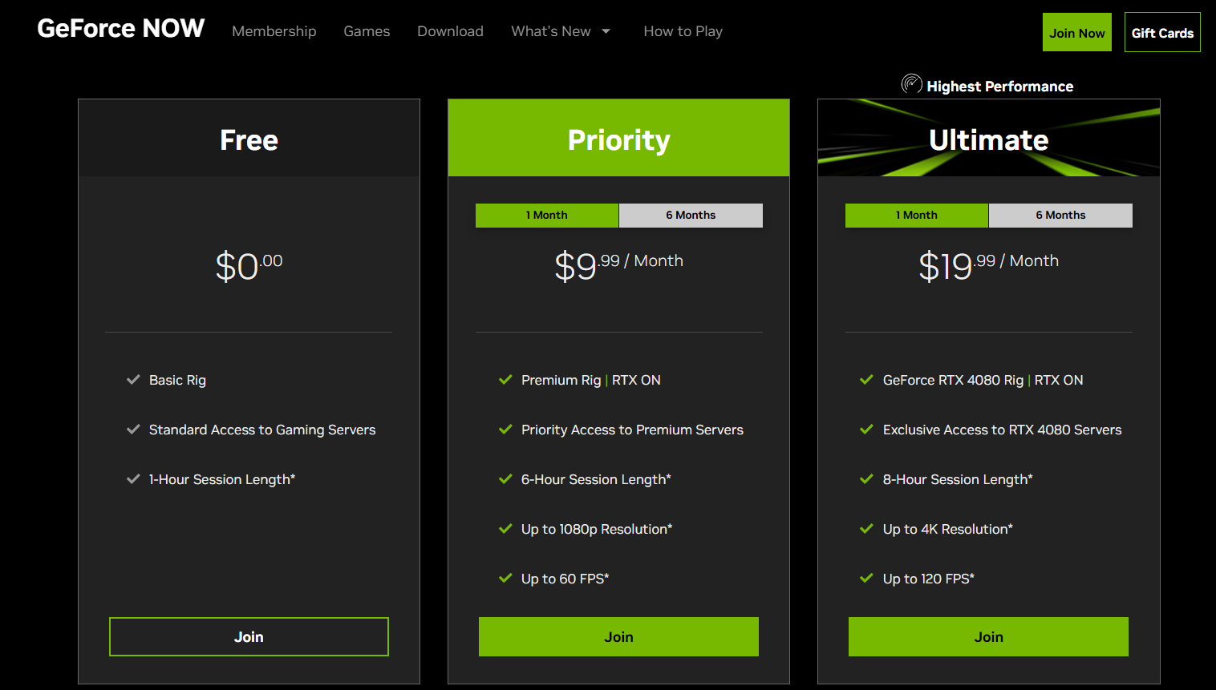Viewport: 1216px width, 690px height.
Task: Click checkmark beside Up to 60 FPS
Action: pos(505,579)
